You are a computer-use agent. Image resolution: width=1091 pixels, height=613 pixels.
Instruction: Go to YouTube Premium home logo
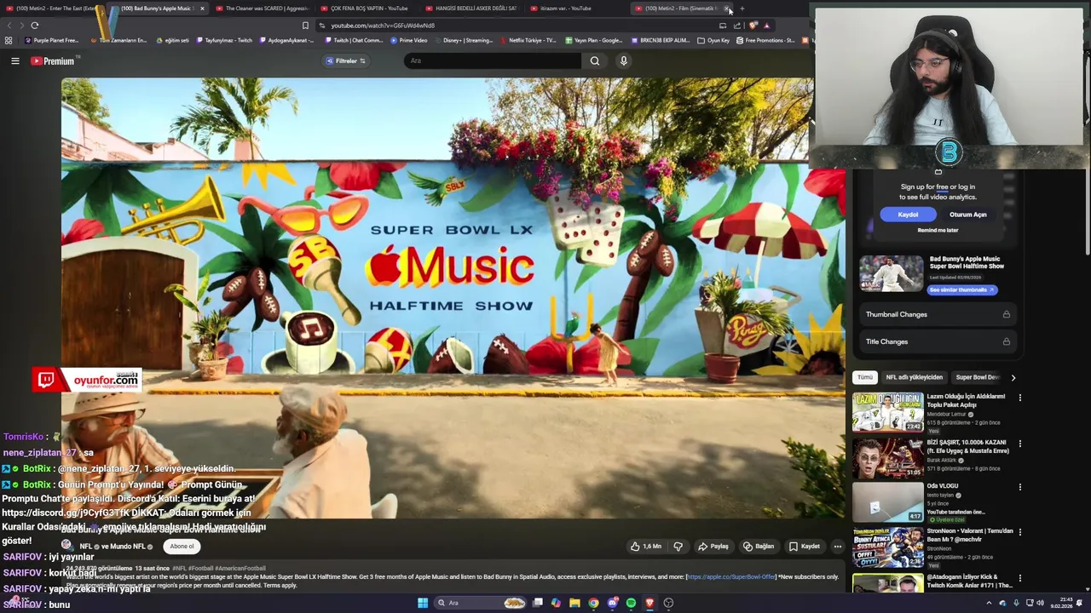click(x=55, y=60)
